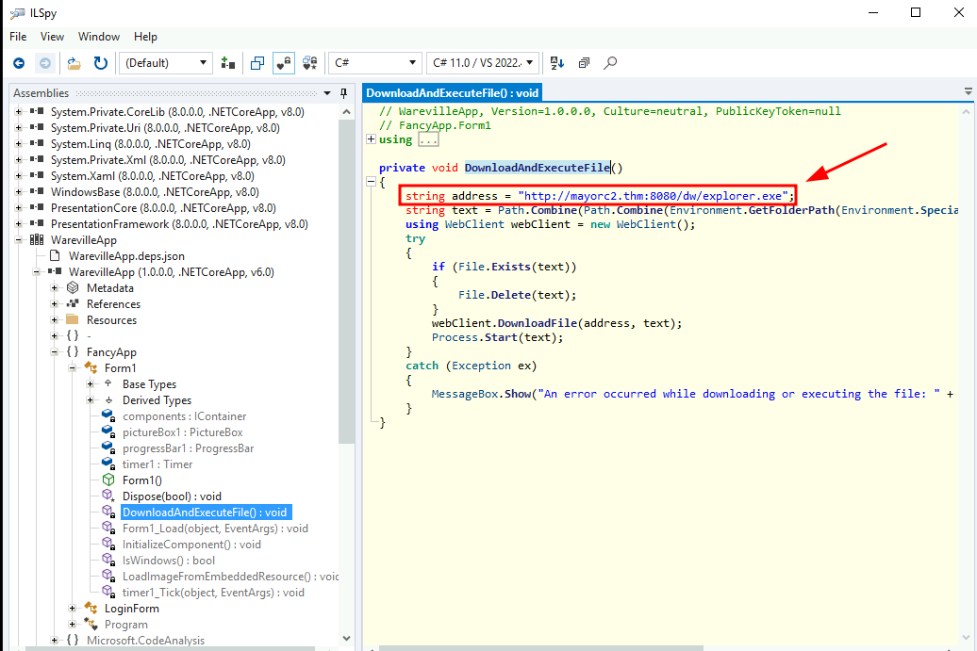This screenshot has height=651, width=977.
Task: Select Microsoft.CodeAnalysis namespace
Action: click(146, 641)
